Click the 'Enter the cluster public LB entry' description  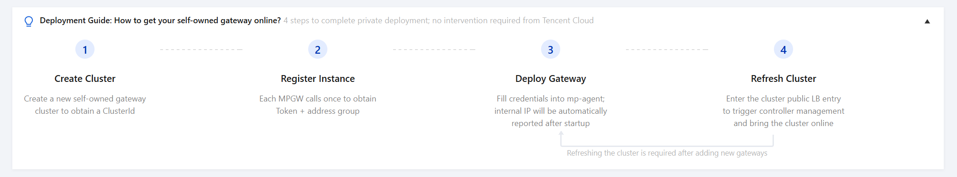(x=783, y=111)
